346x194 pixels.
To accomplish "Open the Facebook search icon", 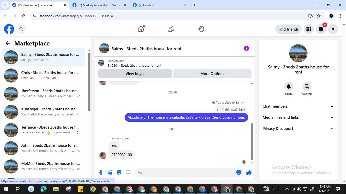I will (21, 29).
